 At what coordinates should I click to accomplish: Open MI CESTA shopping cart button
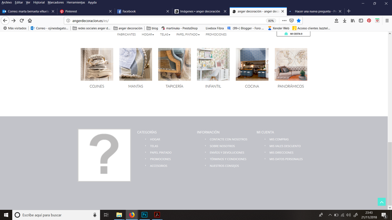pos(293,34)
